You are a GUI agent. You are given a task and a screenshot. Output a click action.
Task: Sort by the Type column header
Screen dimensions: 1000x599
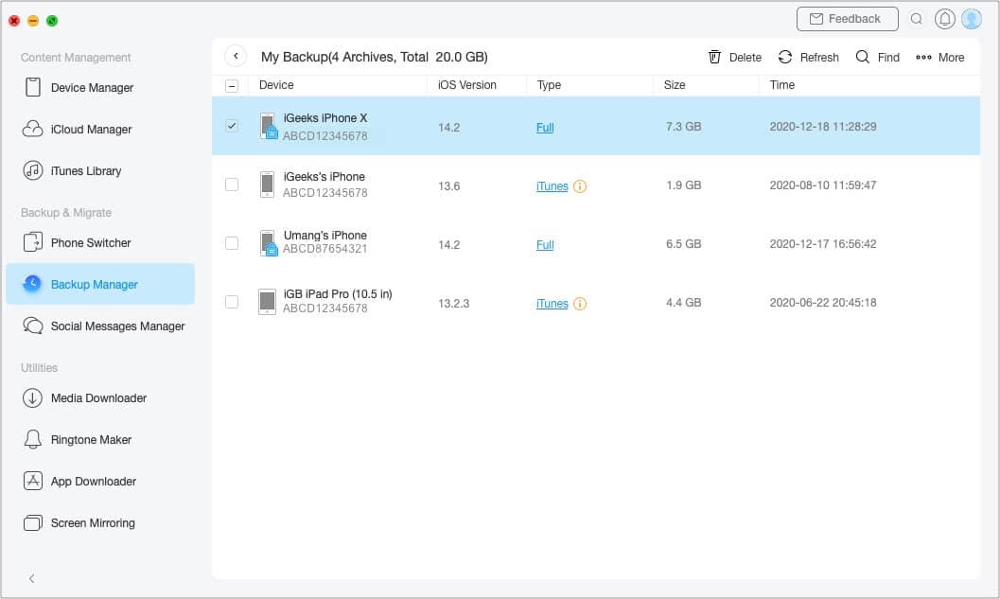tap(549, 85)
